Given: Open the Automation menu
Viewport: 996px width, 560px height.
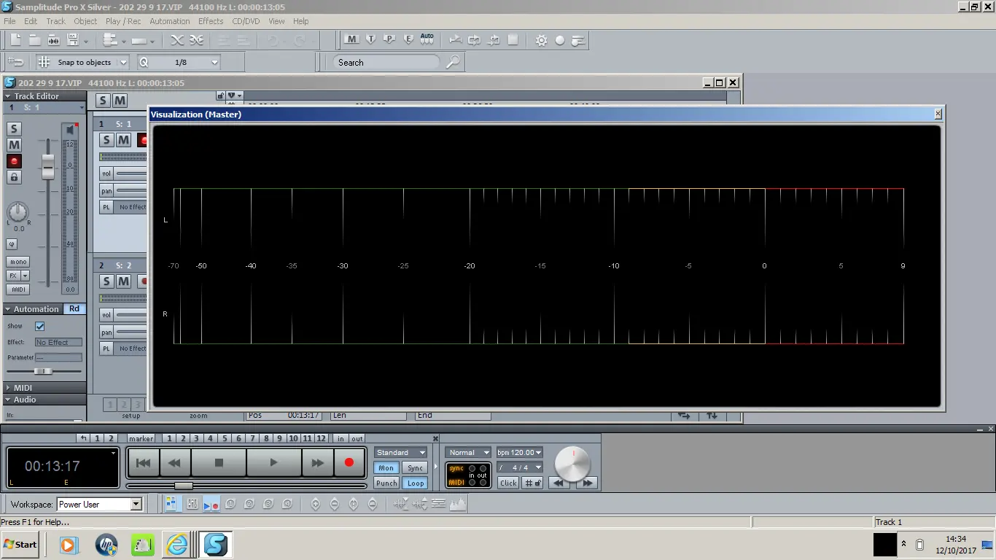Looking at the screenshot, I should click(x=169, y=21).
